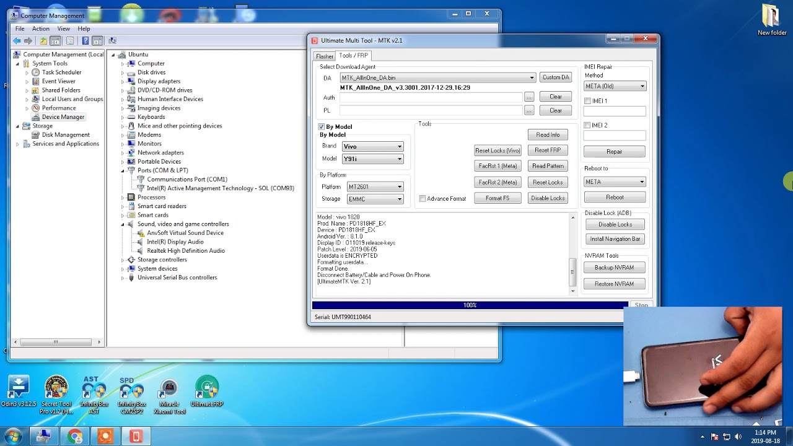Select the Tools / FRP tab
Screen dimensions: 793x446
354,56
